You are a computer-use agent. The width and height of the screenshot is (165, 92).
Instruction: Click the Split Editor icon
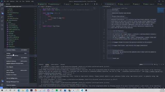[x=97, y=4]
